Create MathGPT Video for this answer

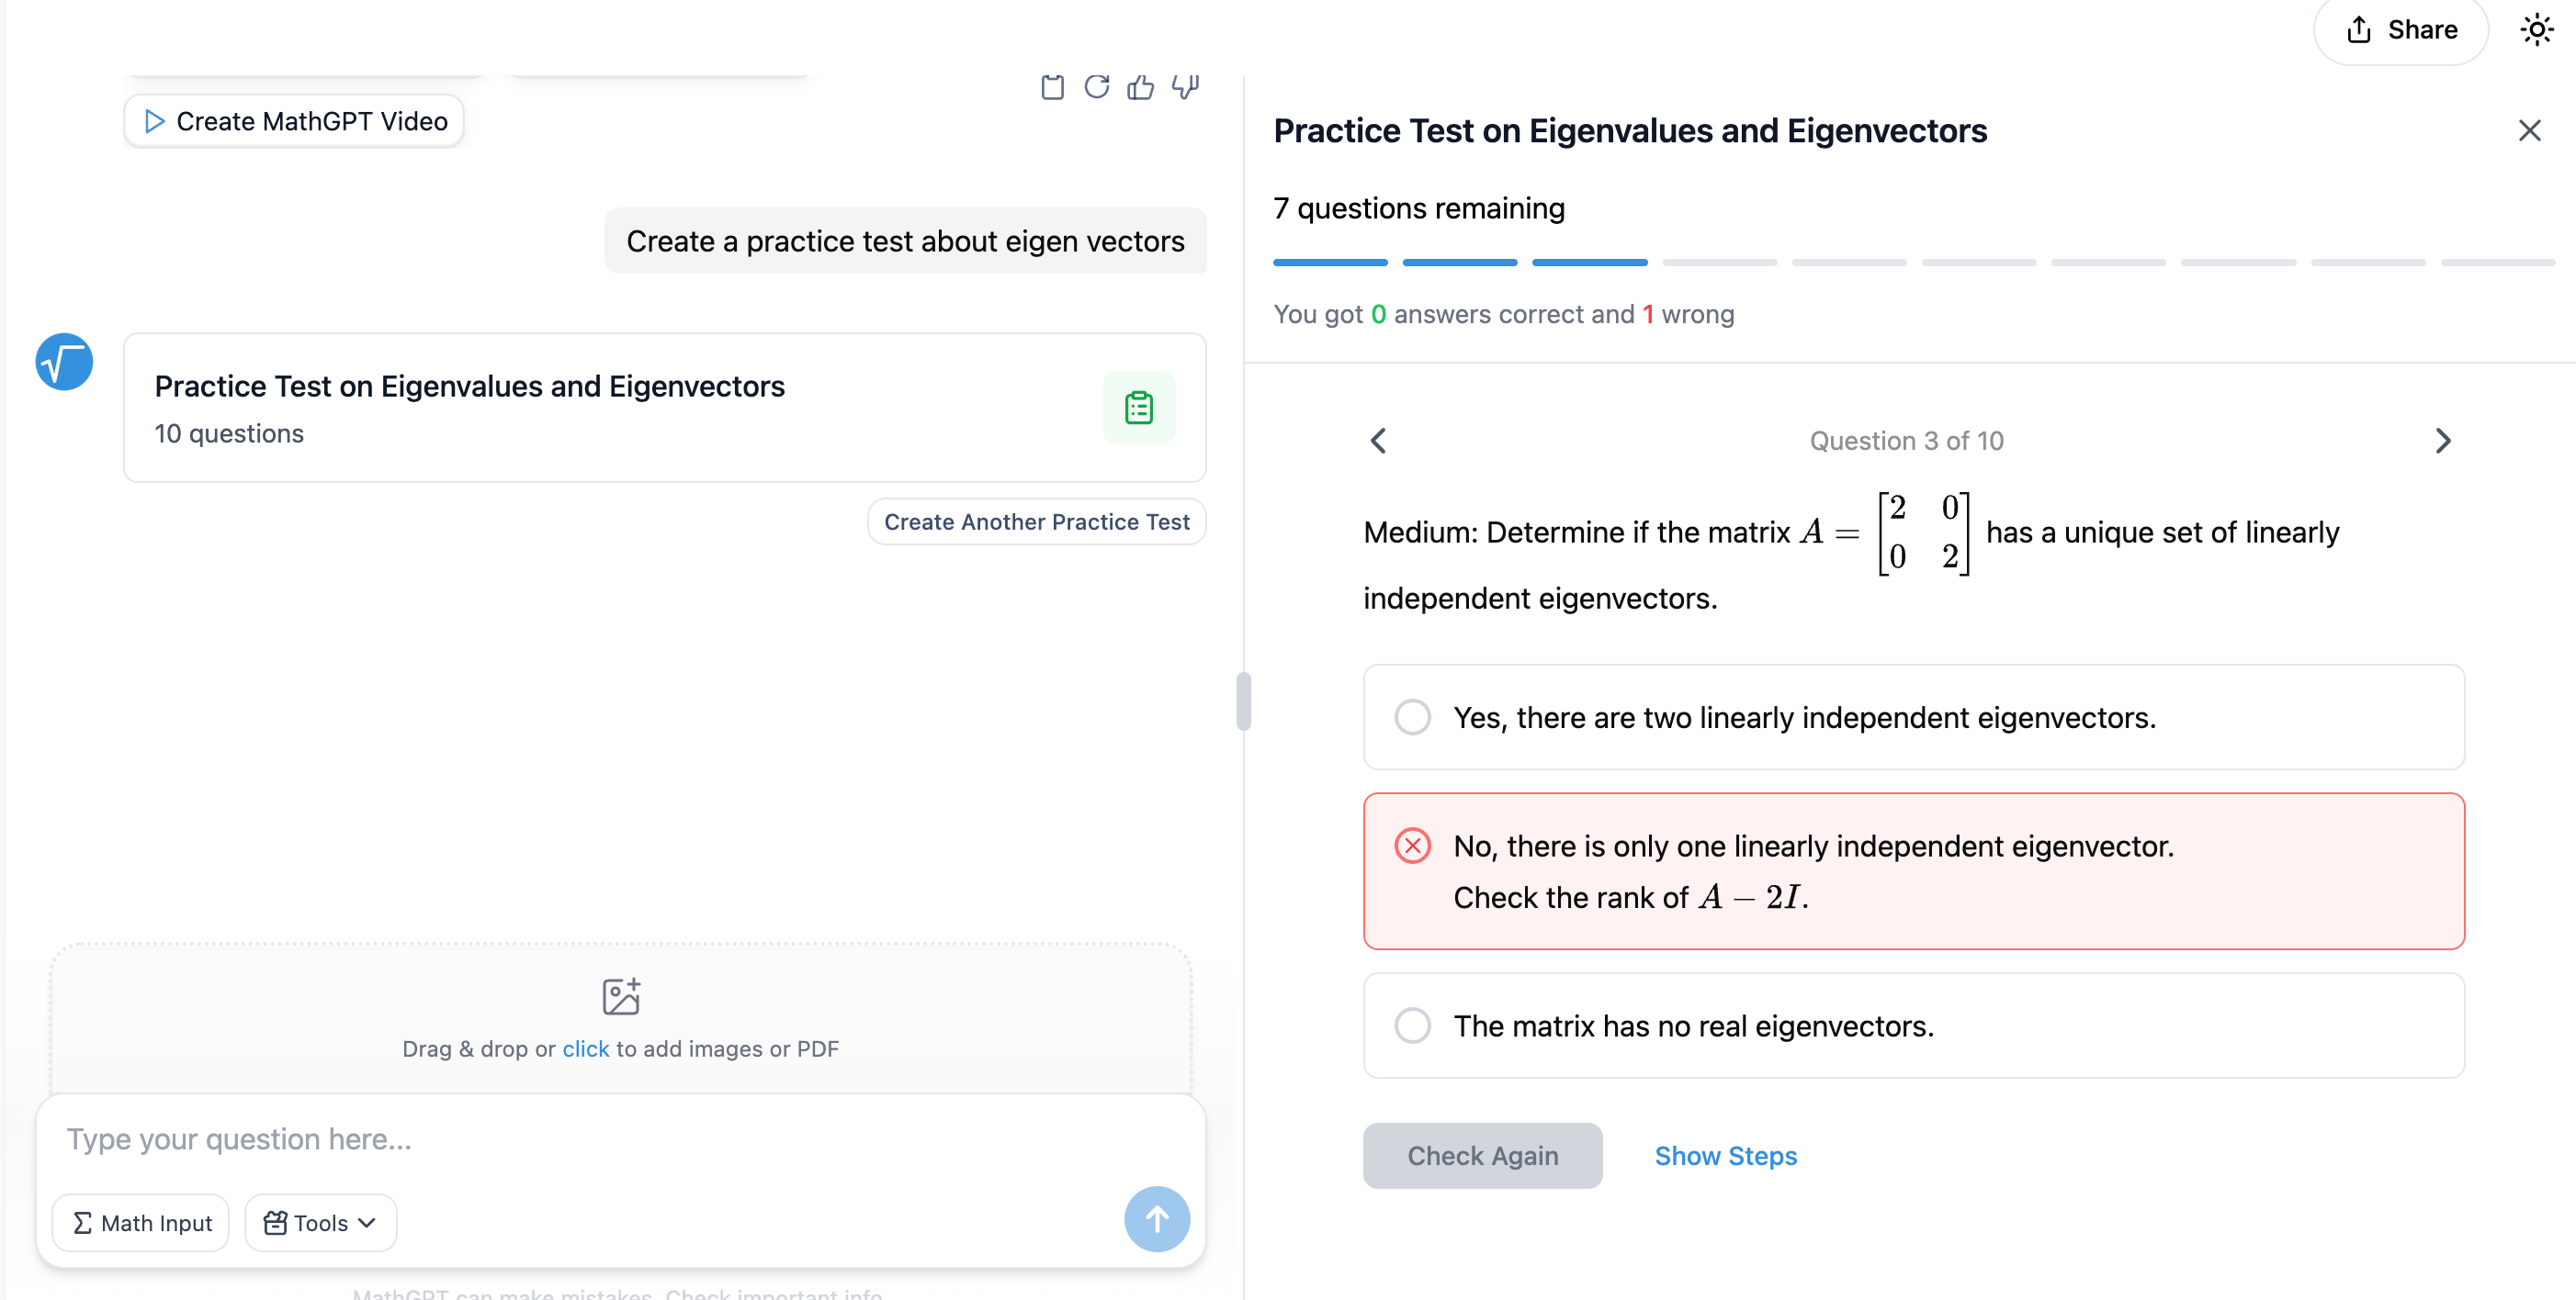click(x=293, y=121)
